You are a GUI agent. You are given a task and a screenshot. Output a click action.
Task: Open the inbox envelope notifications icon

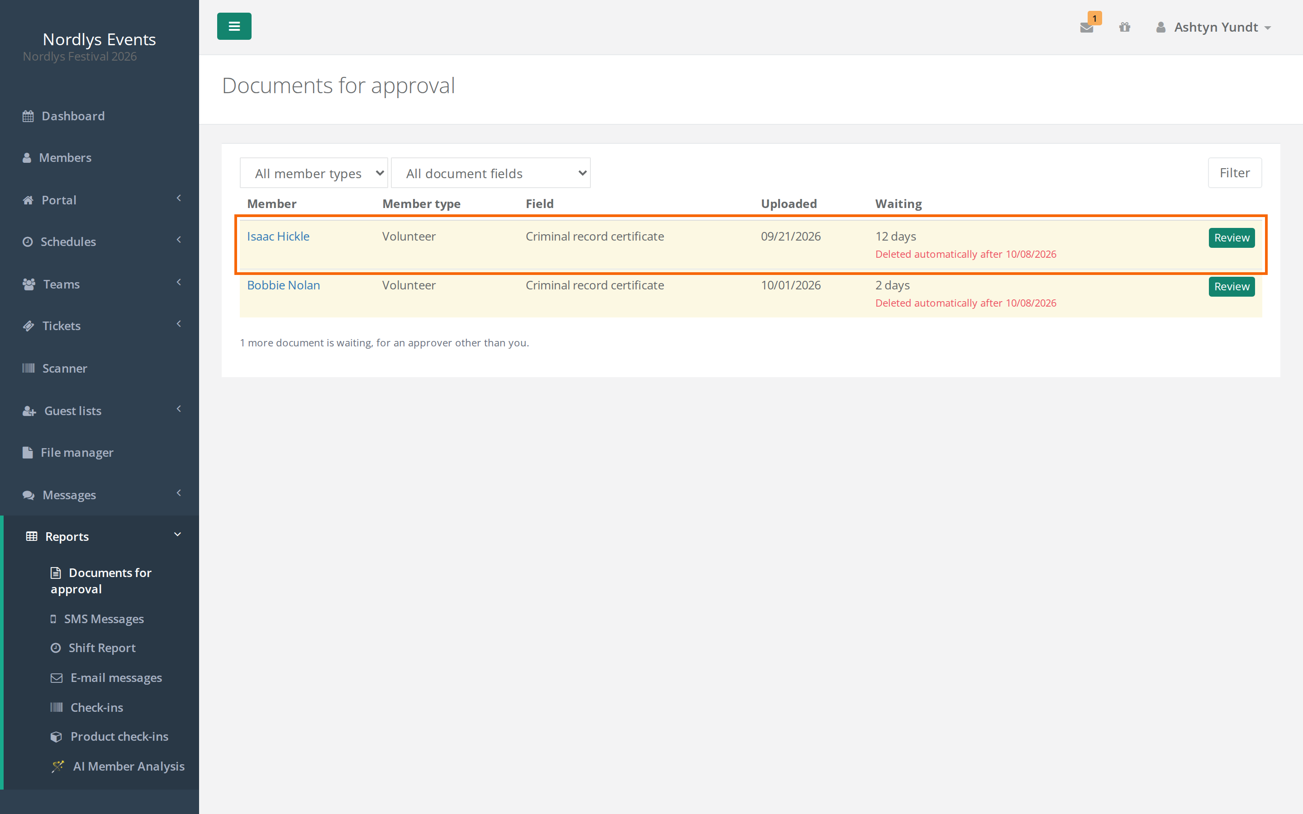(1087, 28)
